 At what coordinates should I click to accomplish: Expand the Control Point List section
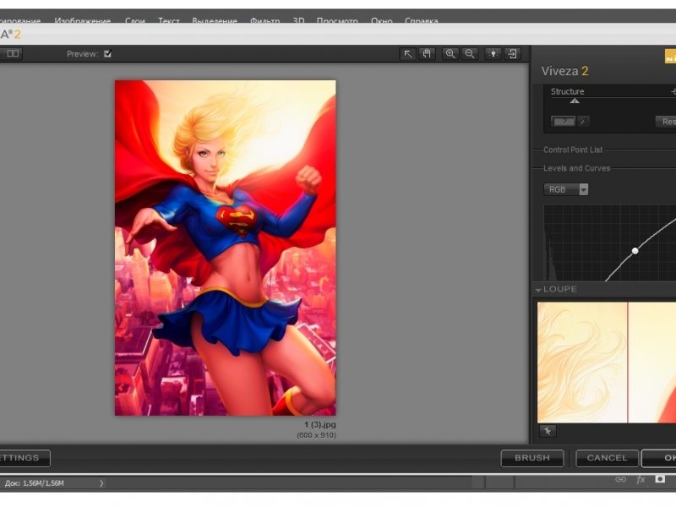(x=573, y=150)
